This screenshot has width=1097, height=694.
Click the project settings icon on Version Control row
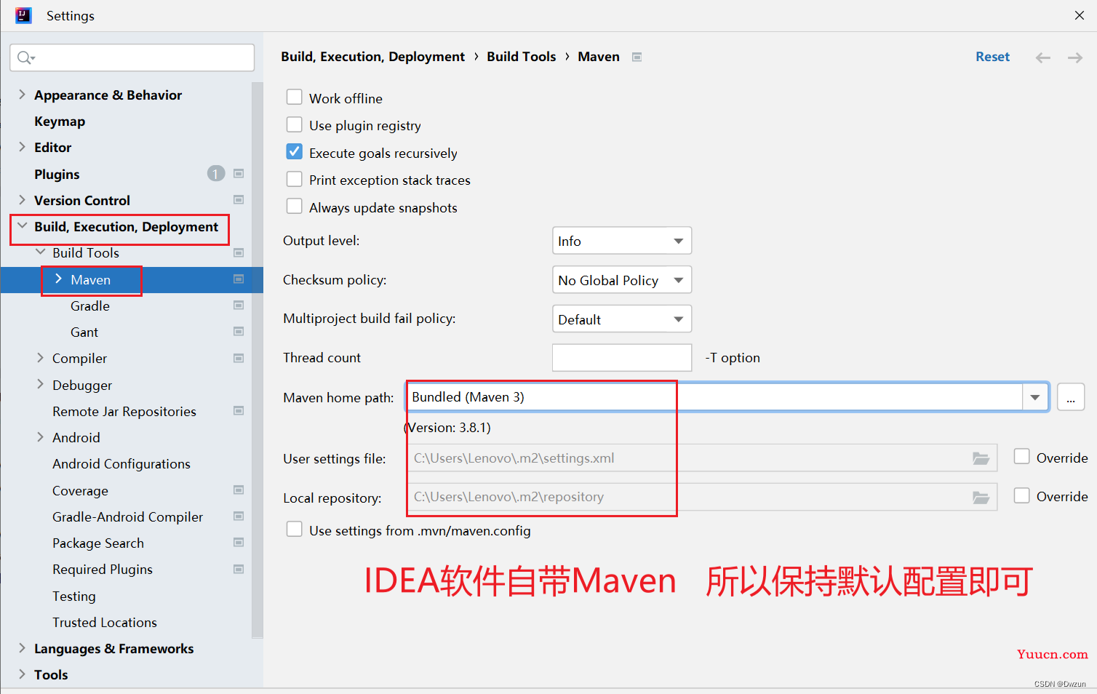coord(239,200)
